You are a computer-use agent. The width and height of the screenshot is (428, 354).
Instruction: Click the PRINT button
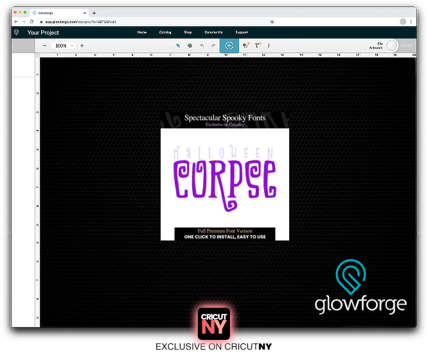click(407, 46)
